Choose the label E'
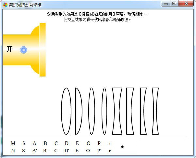The image size is (196, 158). tap(78, 151)
